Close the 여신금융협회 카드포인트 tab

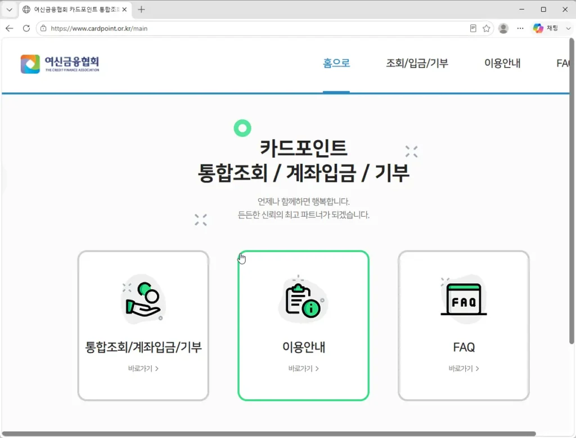[x=124, y=10]
